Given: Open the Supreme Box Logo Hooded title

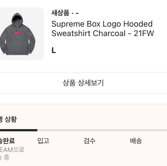Looking at the screenshot, I should pos(102,24).
